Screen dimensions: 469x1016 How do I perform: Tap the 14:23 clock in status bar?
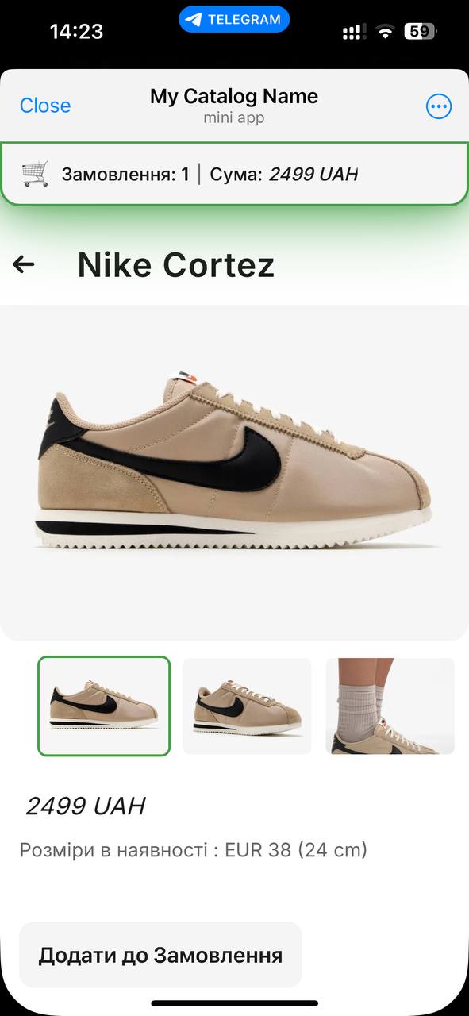76,32
